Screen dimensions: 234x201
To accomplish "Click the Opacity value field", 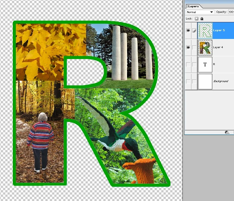I will click(231, 12).
